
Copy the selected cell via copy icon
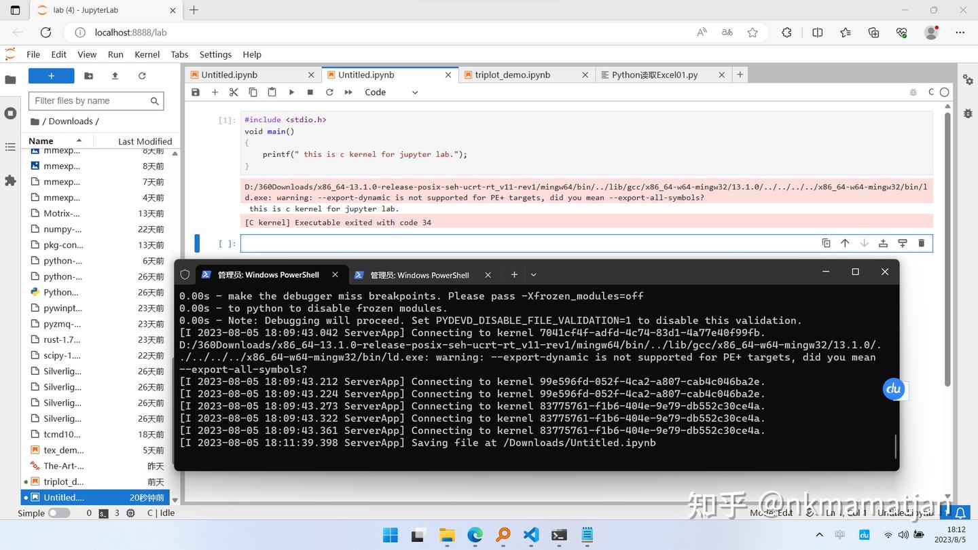point(252,92)
